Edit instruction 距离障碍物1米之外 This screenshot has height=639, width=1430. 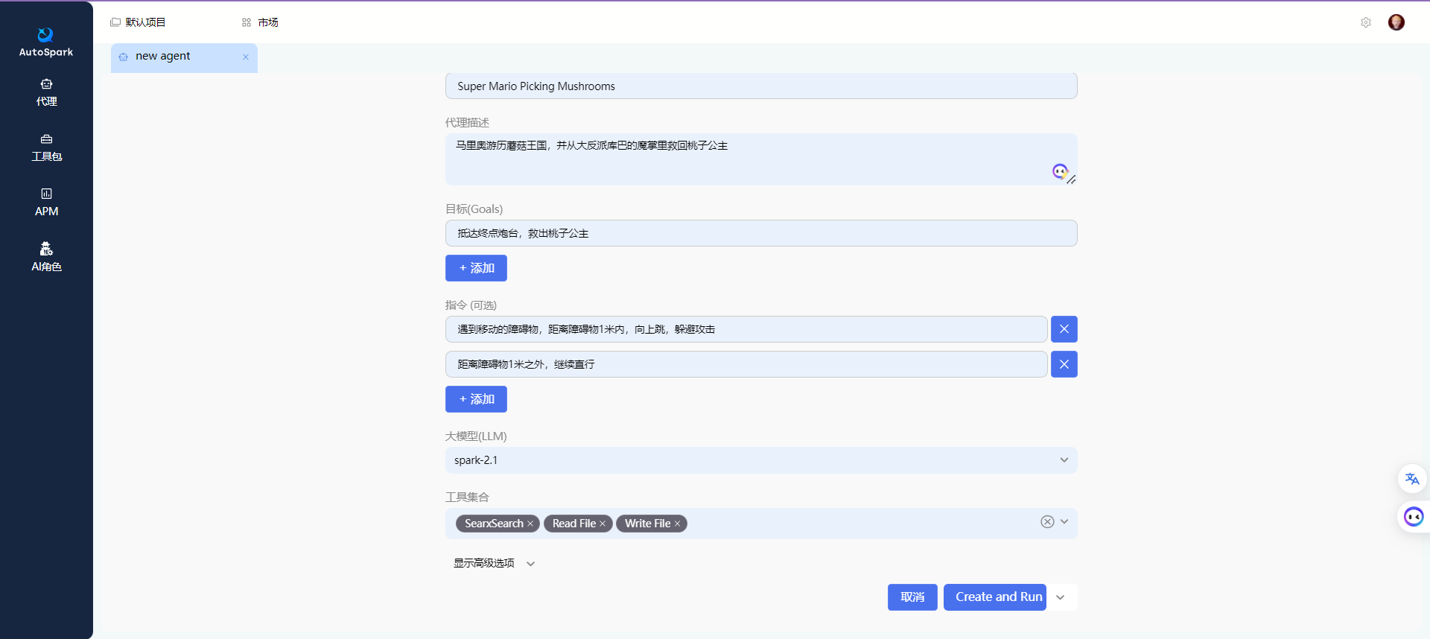(x=746, y=364)
